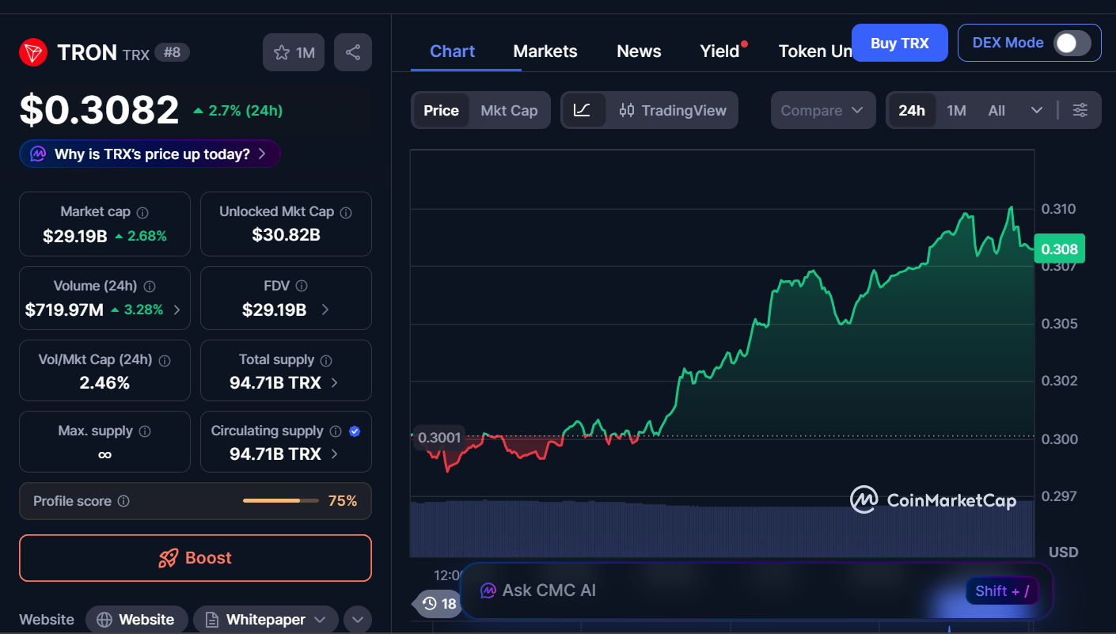Click the Market cap info icon
The height and width of the screenshot is (634, 1116).
pyautogui.click(x=141, y=211)
